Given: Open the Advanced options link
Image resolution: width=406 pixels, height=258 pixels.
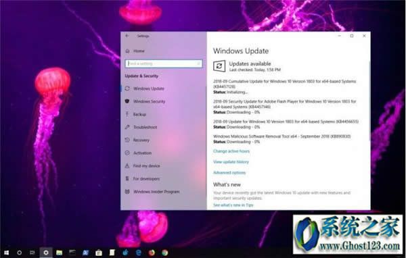Looking at the screenshot, I should (x=229, y=173).
